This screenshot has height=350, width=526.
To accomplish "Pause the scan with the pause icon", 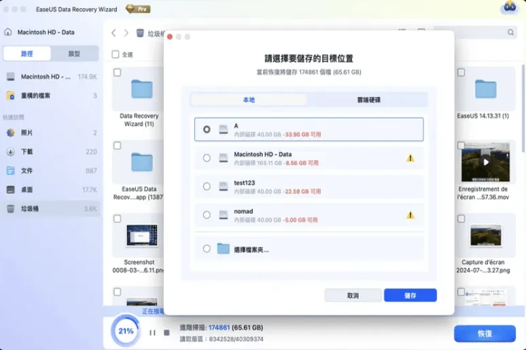I will [x=152, y=332].
